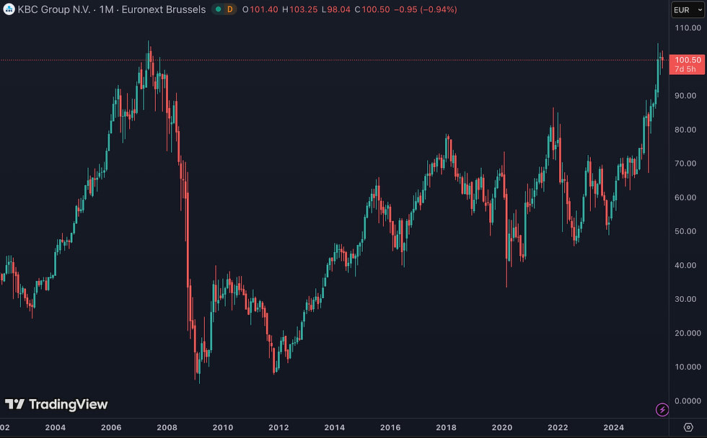Click the 7d 5h bar countdown
The height and width of the screenshot is (438, 707).
(685, 69)
